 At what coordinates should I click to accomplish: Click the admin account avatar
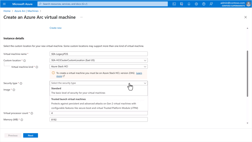pyautogui.click(x=248, y=4)
